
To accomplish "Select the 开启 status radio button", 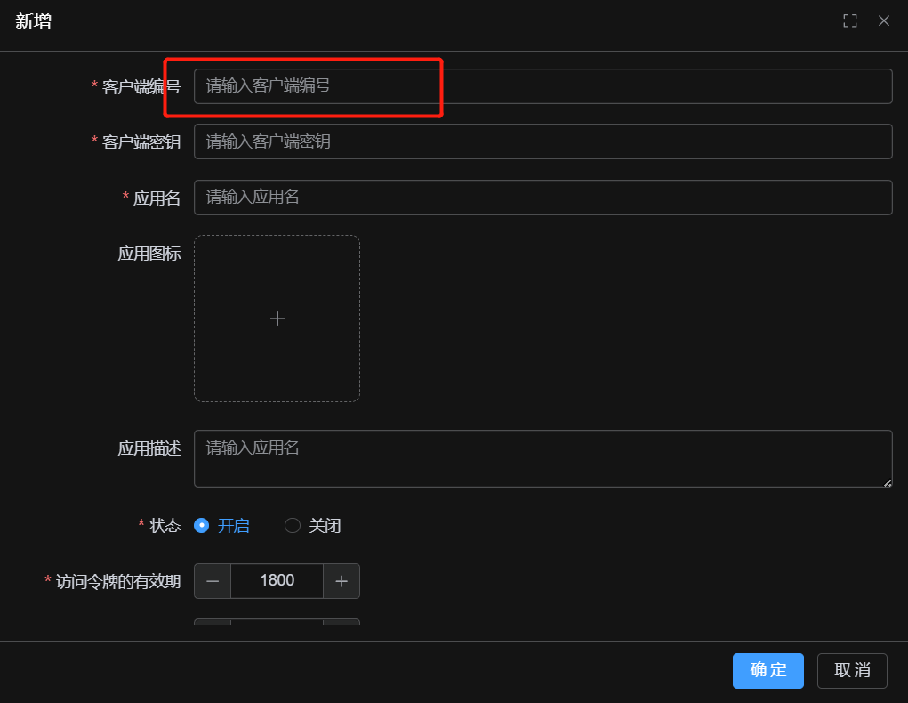I will pos(202,526).
